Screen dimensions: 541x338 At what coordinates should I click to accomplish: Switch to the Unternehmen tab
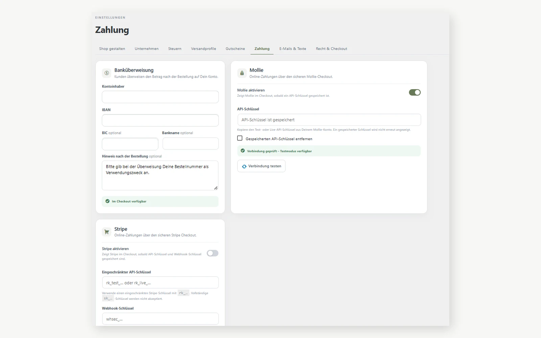coord(146,49)
